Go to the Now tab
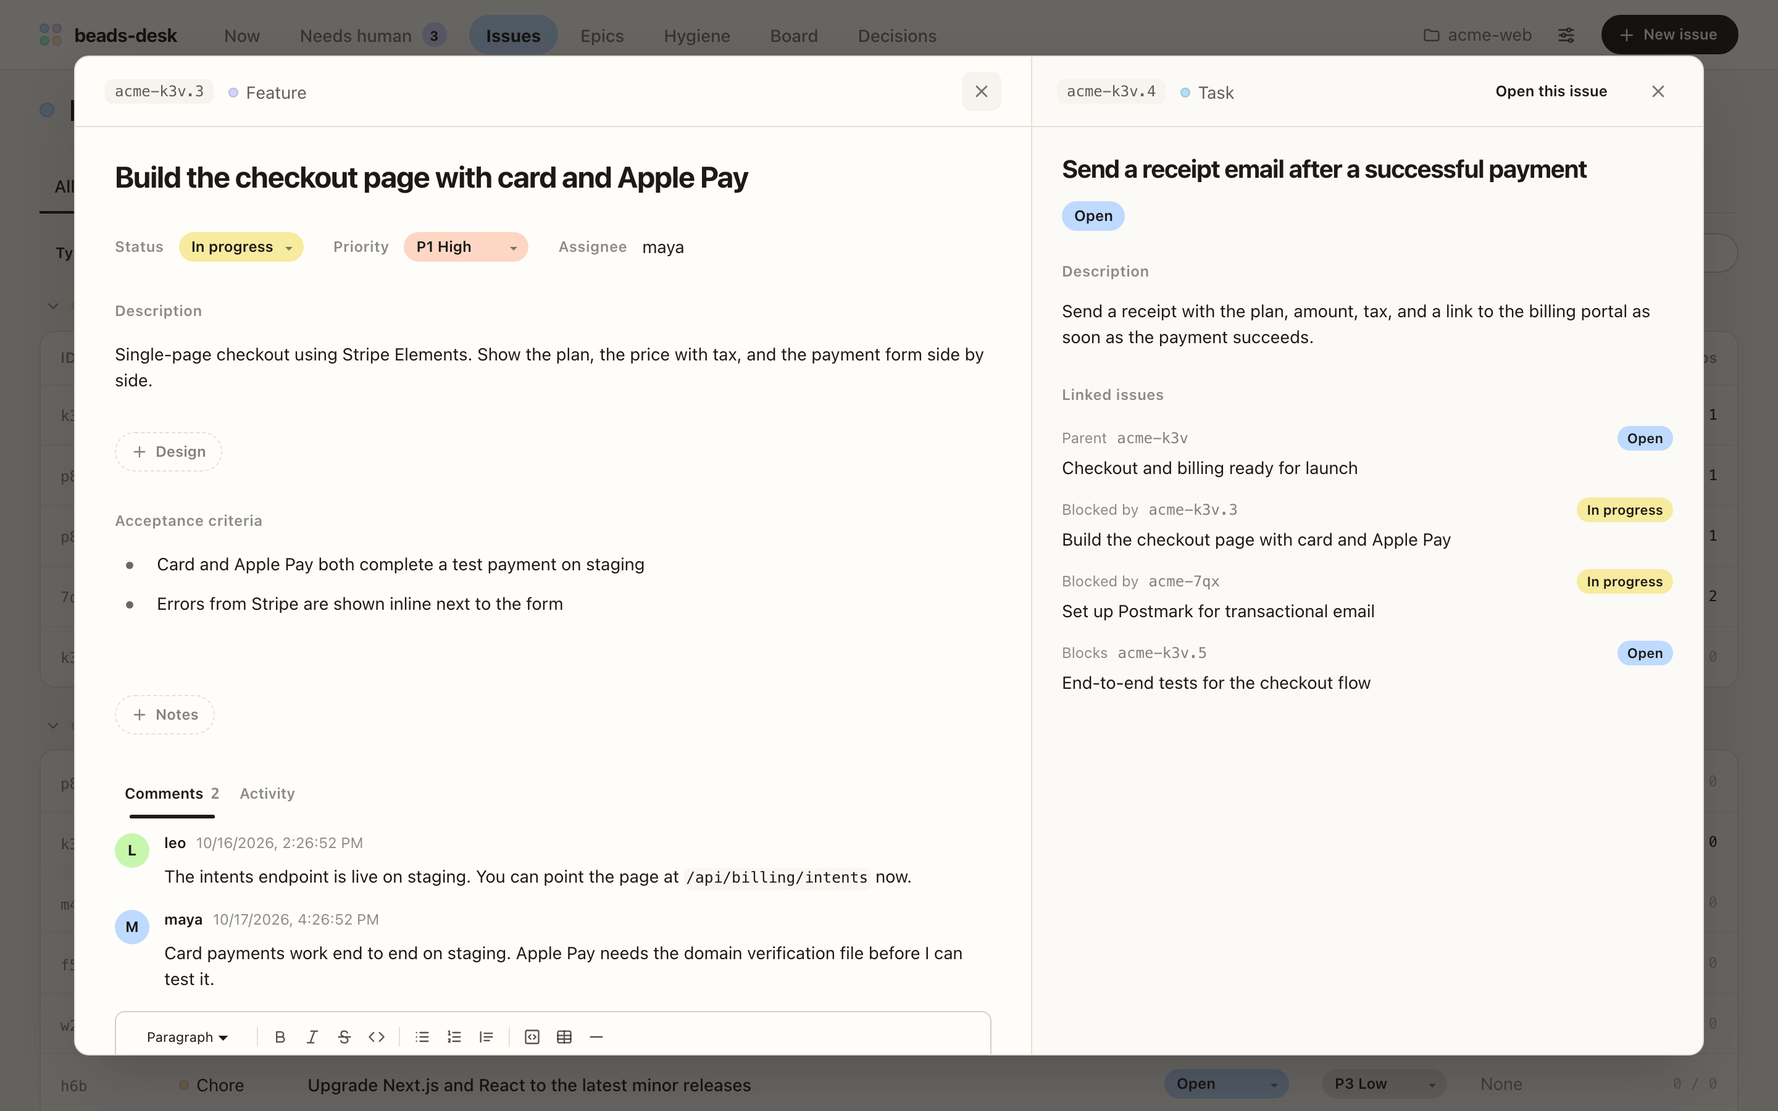The width and height of the screenshot is (1778, 1111). 242,35
